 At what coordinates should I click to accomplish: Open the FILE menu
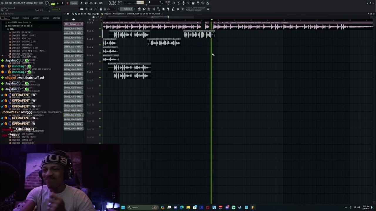[3, 3]
